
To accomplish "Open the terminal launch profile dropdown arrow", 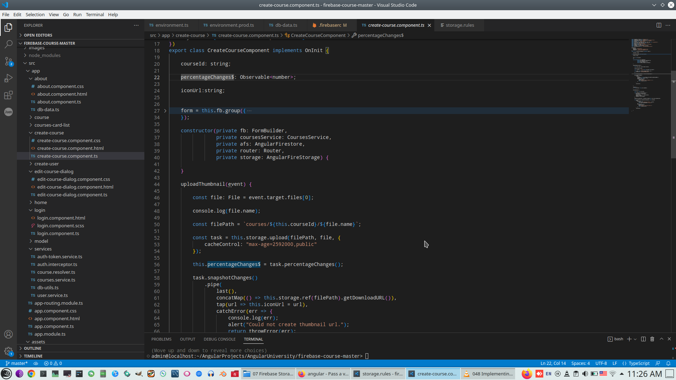I will tap(635, 339).
